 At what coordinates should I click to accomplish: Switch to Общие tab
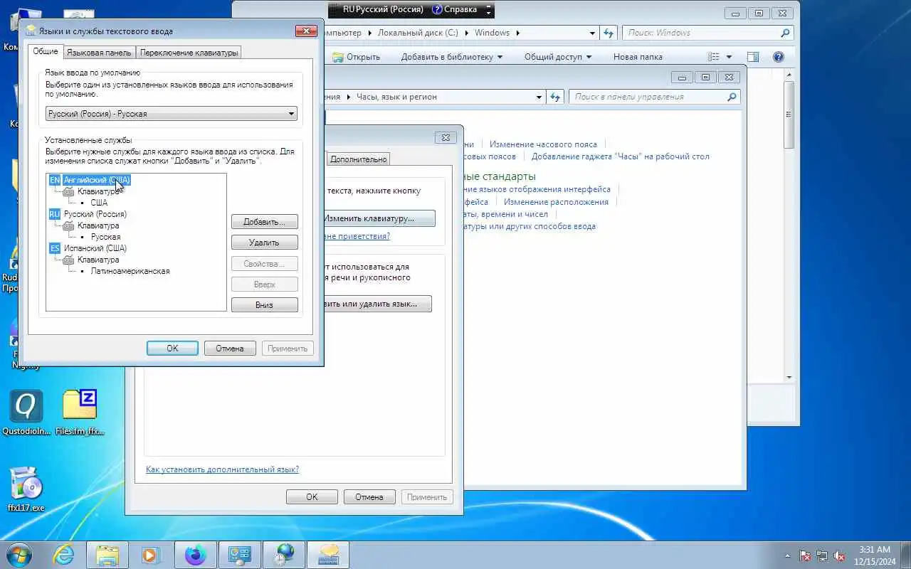point(46,51)
